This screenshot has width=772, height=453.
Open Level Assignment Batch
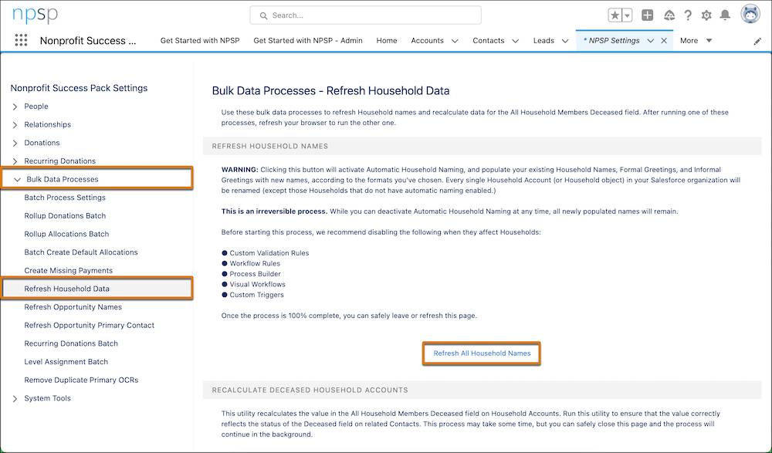coord(66,361)
